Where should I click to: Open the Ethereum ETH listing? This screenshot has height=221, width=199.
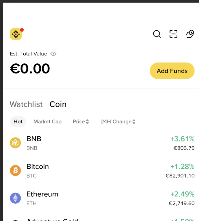42,198
